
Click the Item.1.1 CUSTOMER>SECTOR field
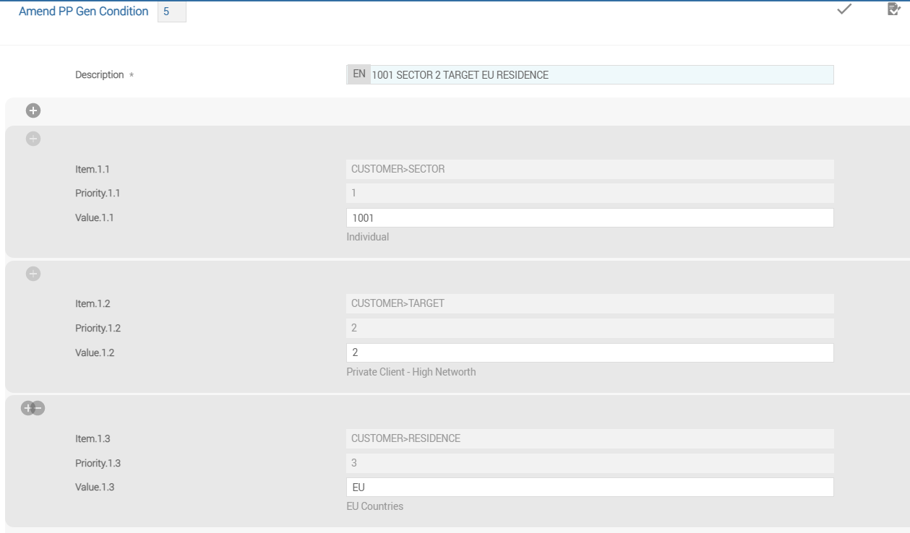(x=590, y=169)
